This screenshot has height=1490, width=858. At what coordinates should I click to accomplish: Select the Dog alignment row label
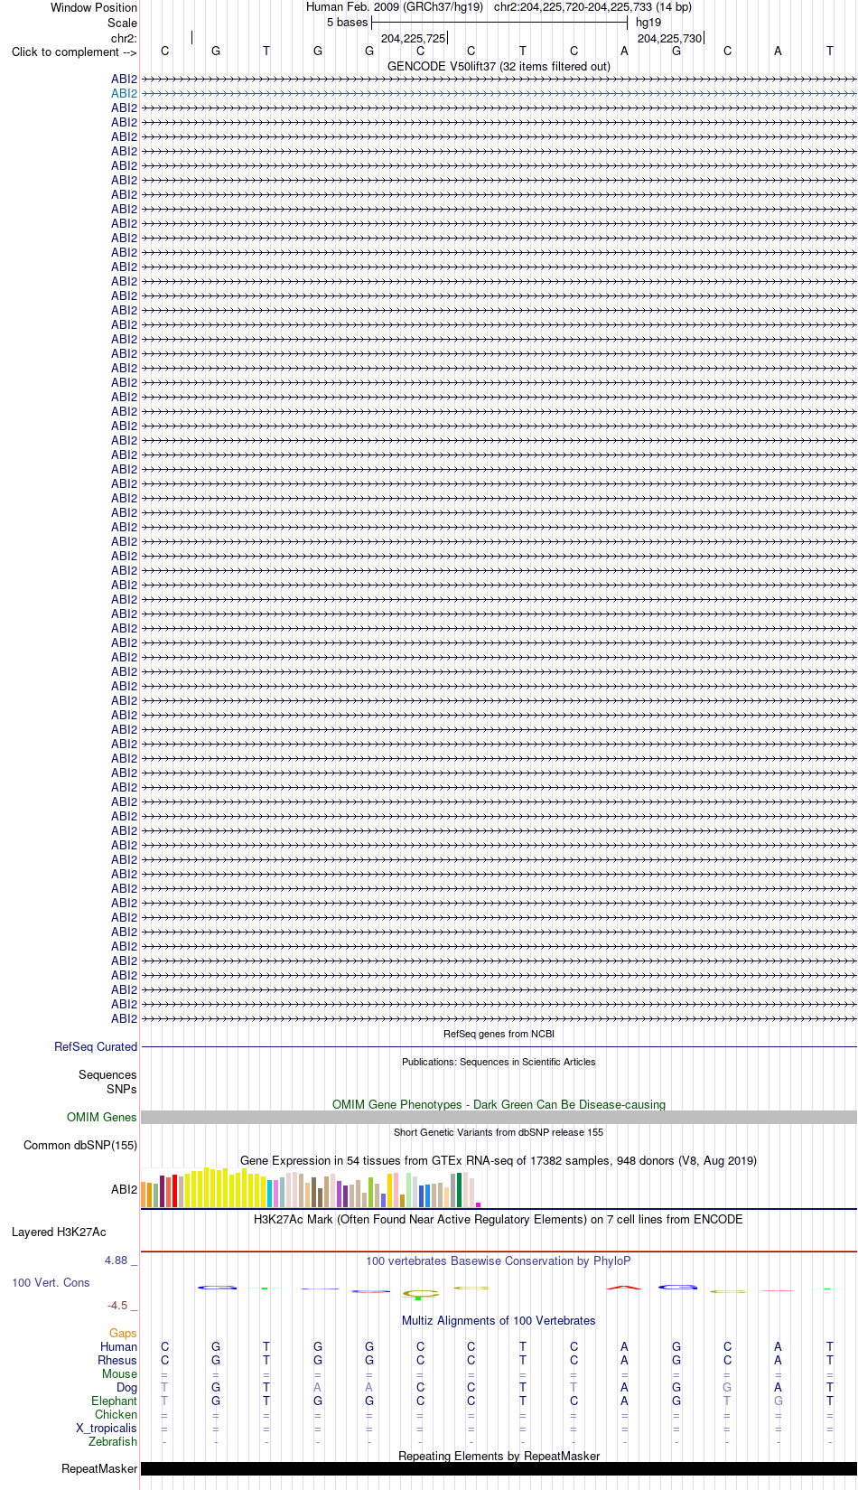click(127, 1387)
